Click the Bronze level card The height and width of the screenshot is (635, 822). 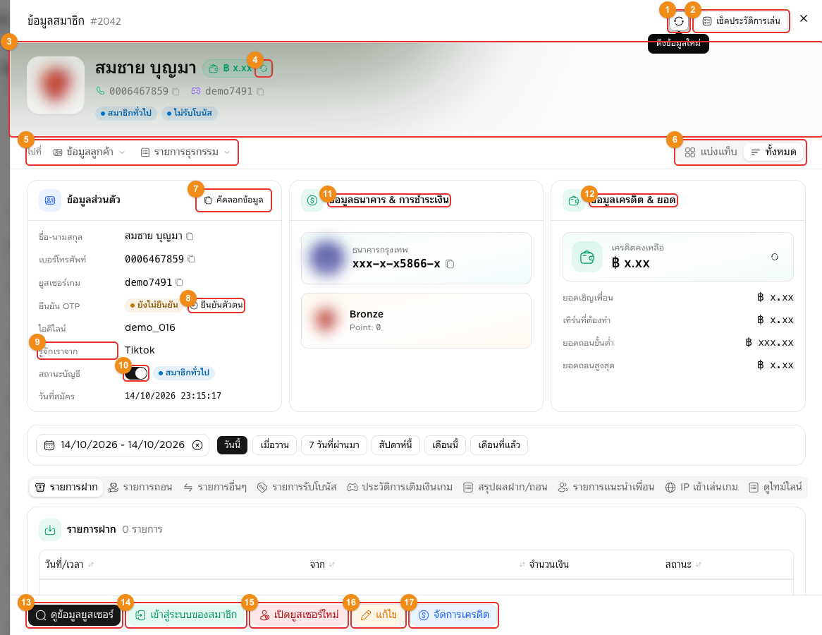(x=416, y=320)
